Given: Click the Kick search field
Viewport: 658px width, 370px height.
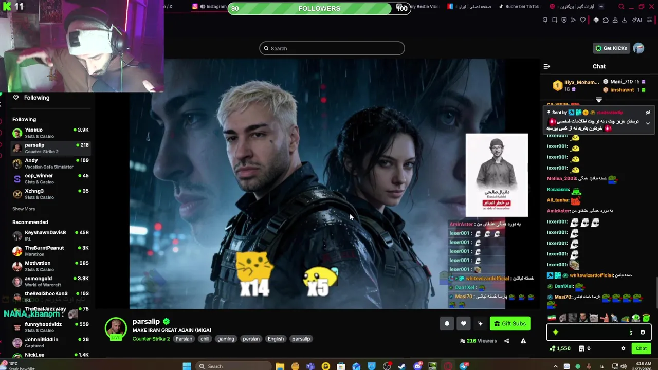Looking at the screenshot, I should (332, 48).
